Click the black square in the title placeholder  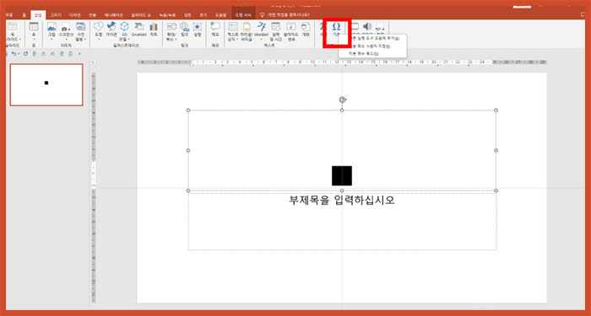click(x=342, y=175)
